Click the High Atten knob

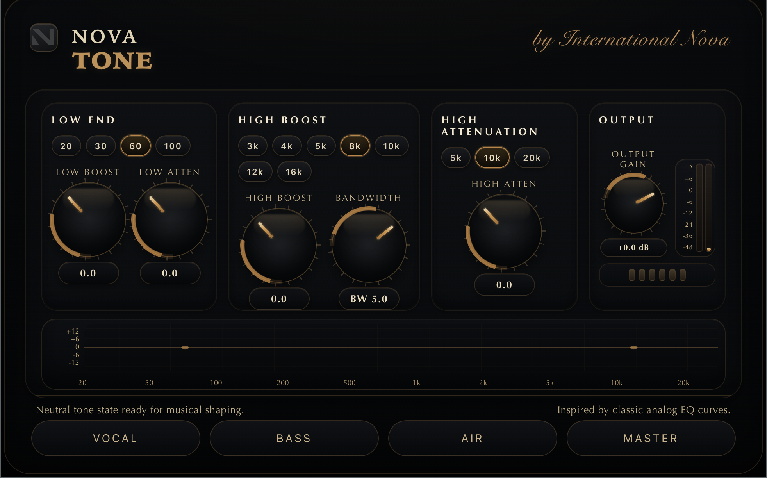click(504, 231)
